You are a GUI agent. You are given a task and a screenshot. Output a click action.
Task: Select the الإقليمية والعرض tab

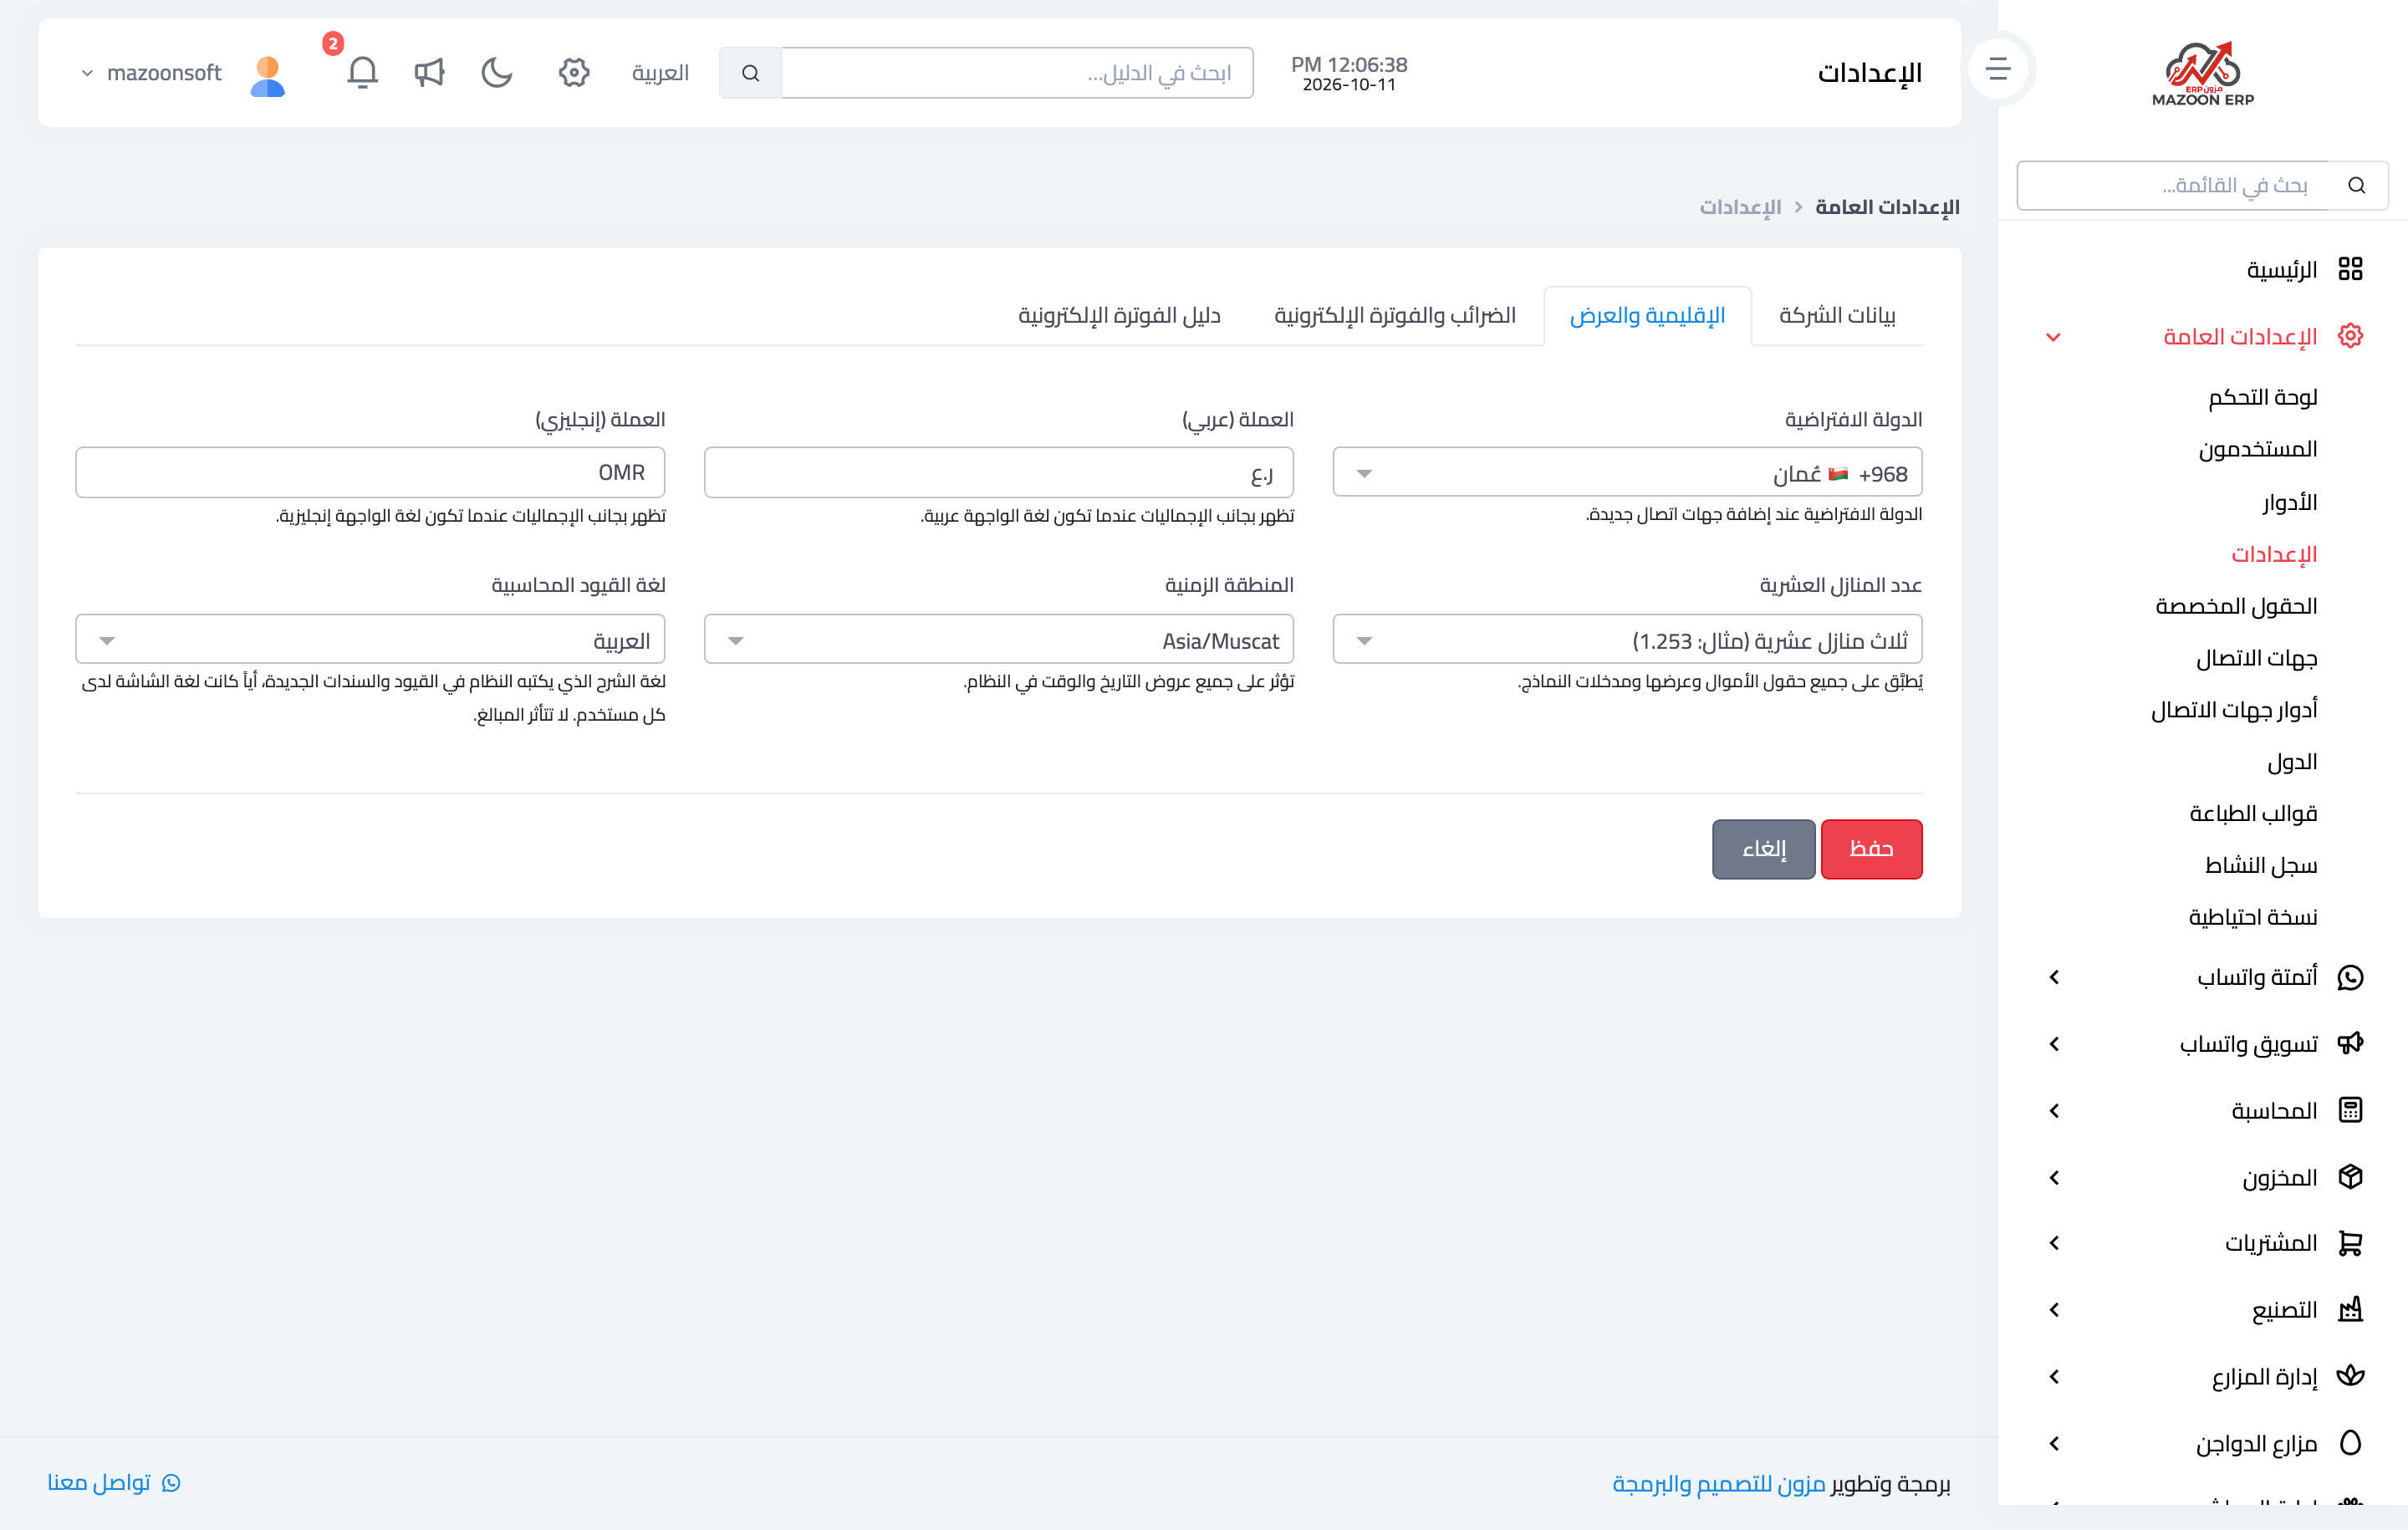pos(1647,316)
